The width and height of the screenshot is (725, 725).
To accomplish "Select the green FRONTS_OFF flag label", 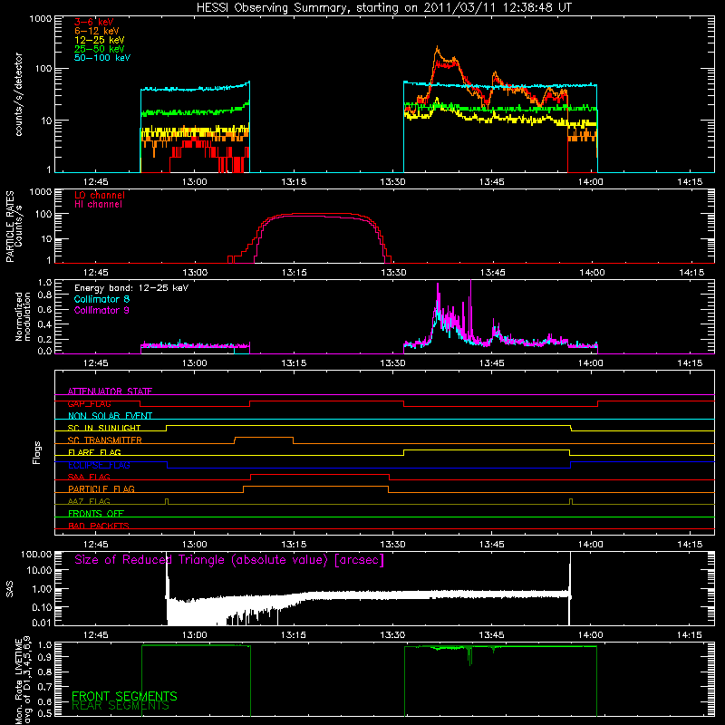I will click(96, 513).
